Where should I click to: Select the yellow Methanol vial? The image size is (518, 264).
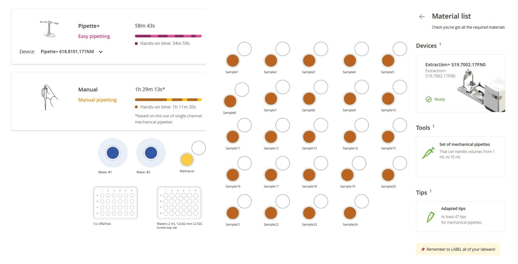[187, 159]
